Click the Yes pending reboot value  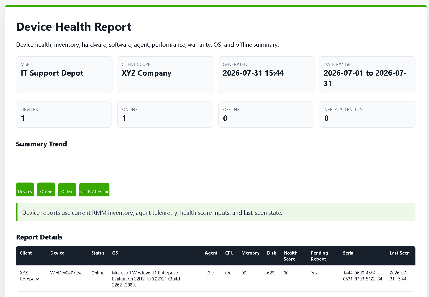click(314, 273)
